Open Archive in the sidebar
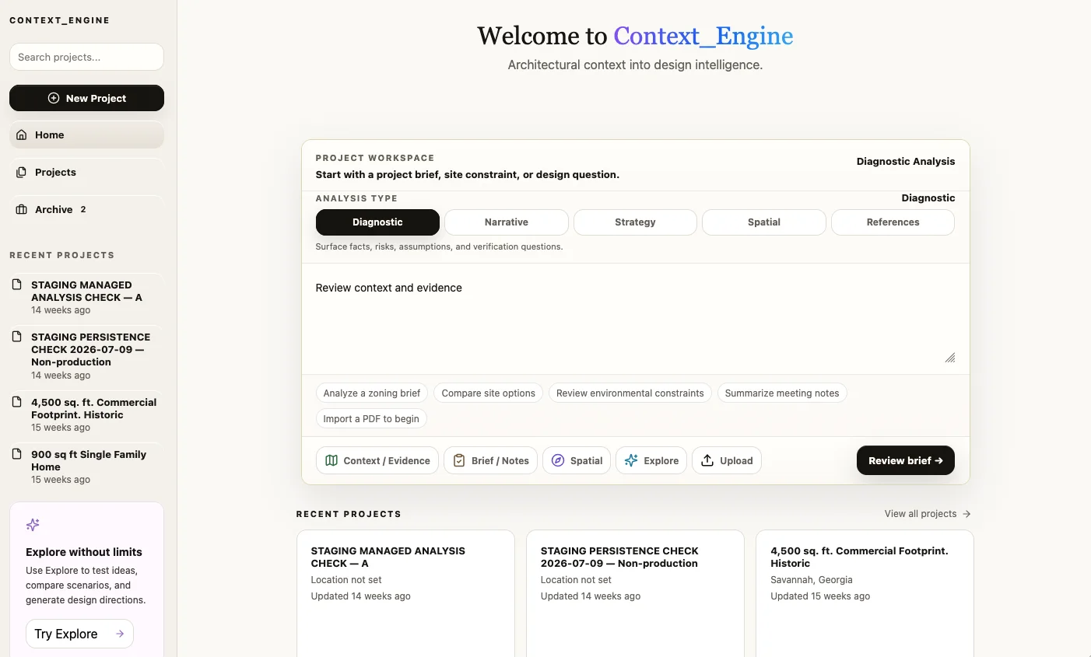The height and width of the screenshot is (657, 1091). click(86, 209)
